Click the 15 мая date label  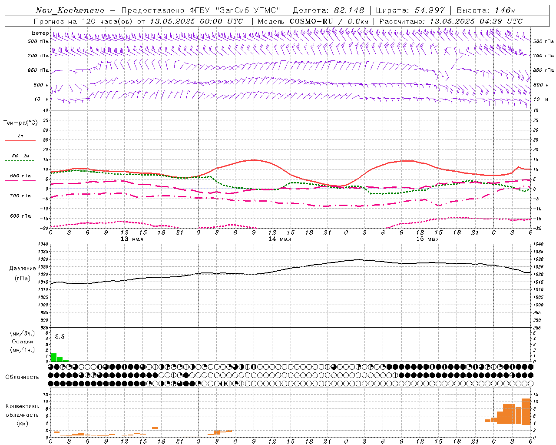point(427,239)
